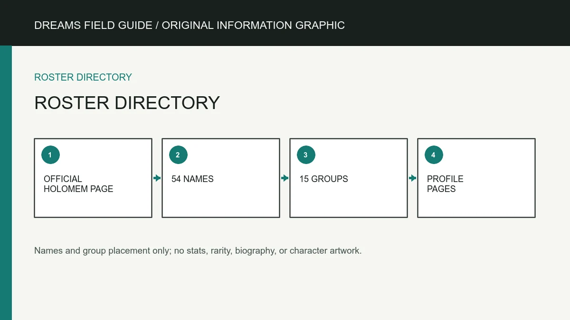
Task: Click the step 3 number badge
Action: pyautogui.click(x=306, y=155)
